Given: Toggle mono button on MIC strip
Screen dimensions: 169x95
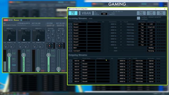Looking at the screenshot, I should [x=14, y=65].
